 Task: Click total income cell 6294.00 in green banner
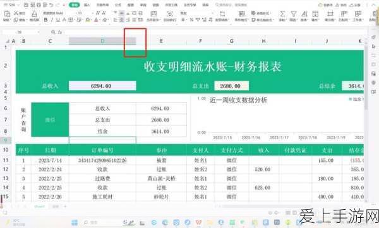point(102,86)
